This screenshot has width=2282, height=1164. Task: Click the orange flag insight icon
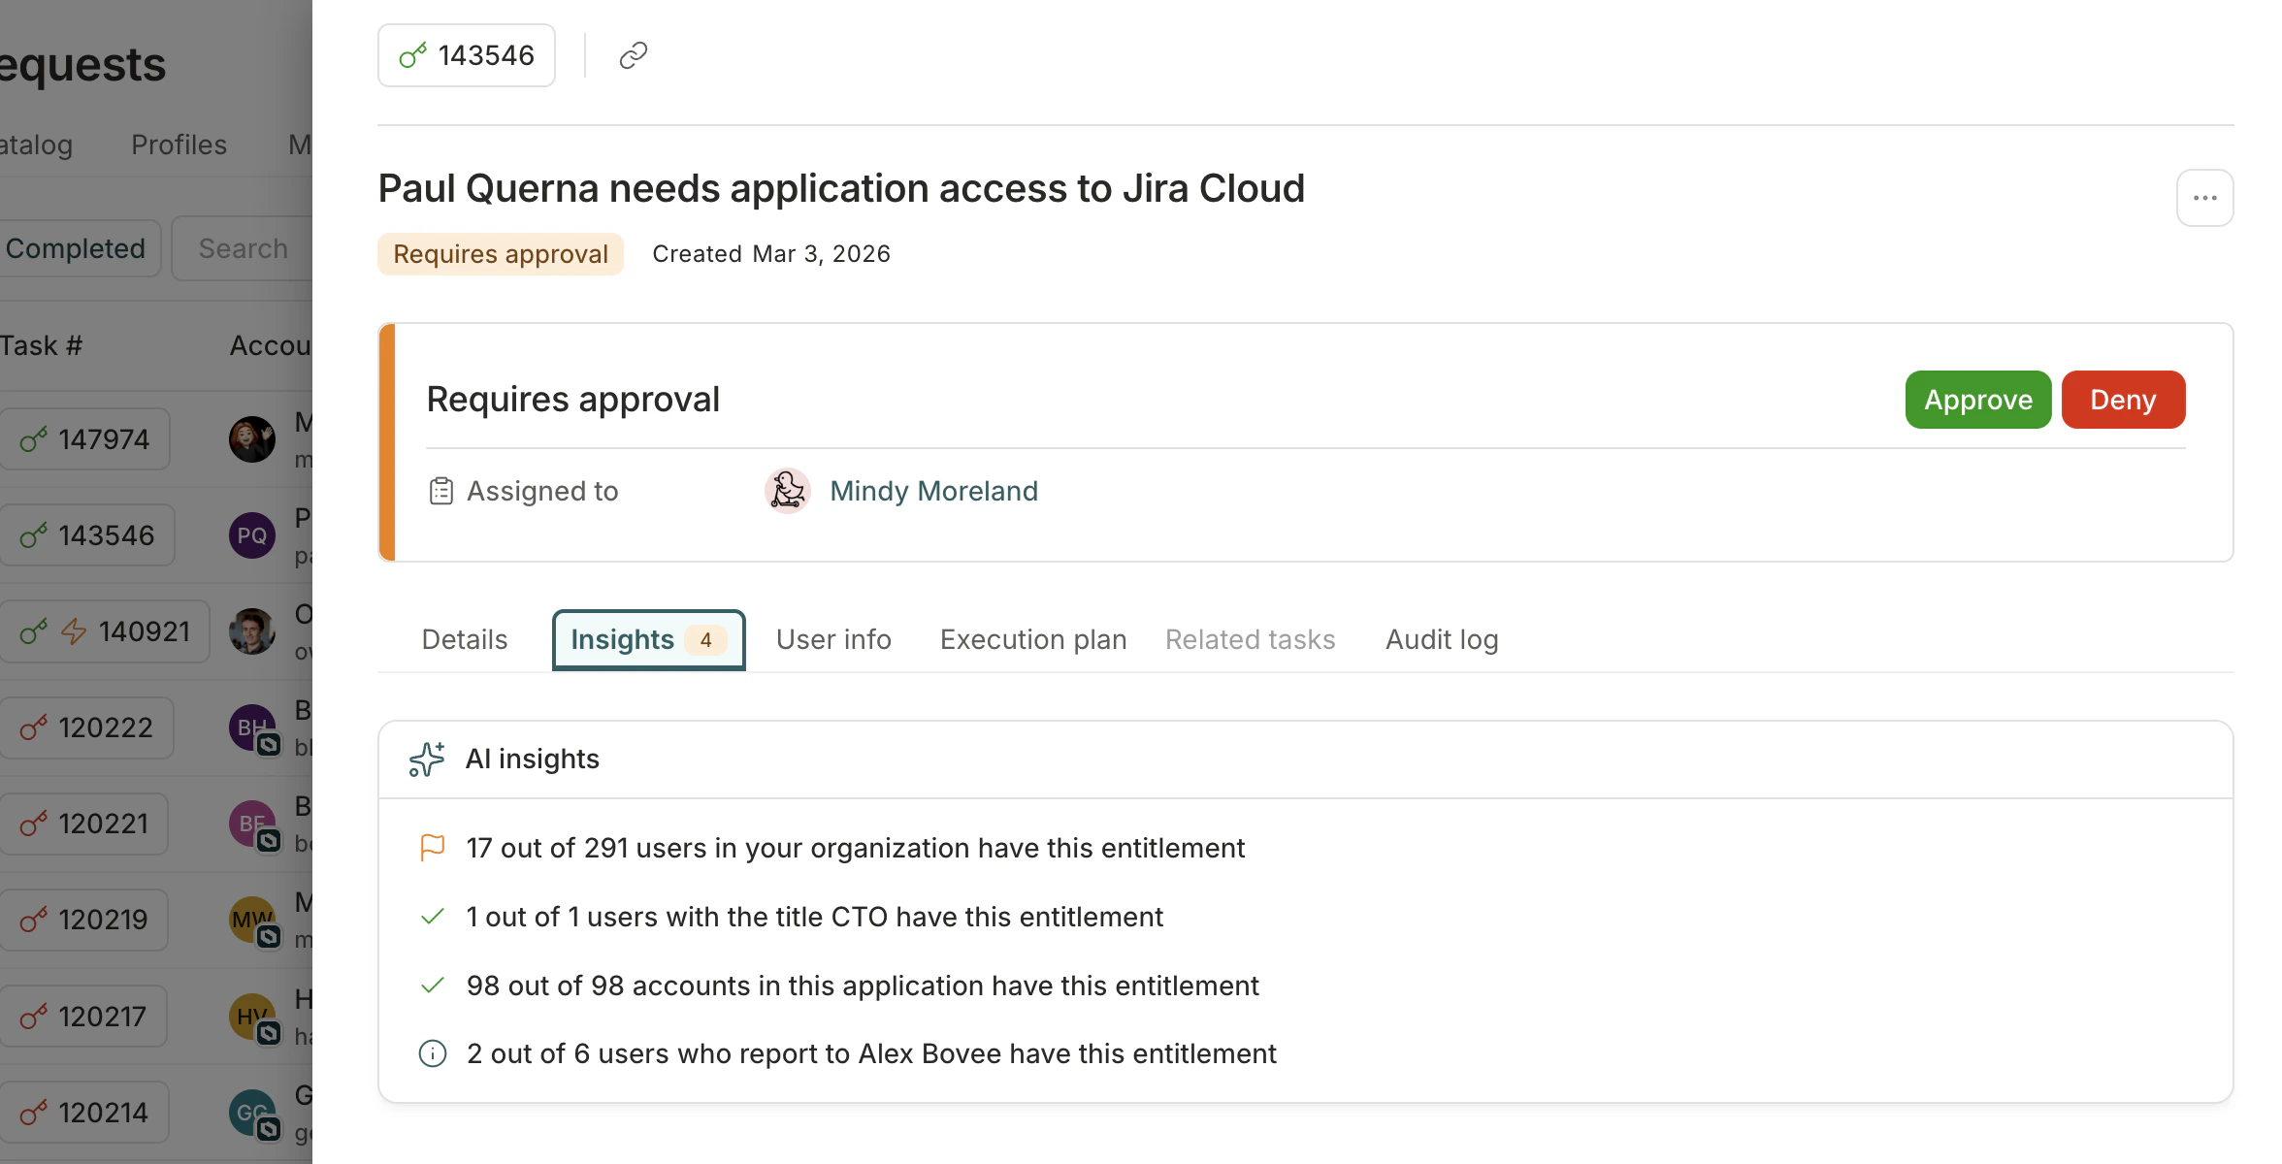coord(433,848)
